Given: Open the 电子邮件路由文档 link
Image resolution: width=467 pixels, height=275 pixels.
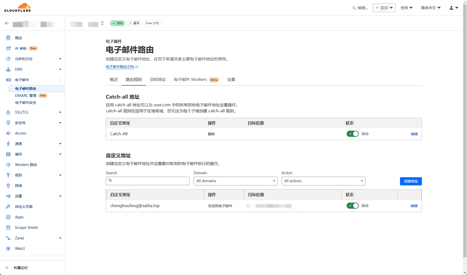Looking at the screenshot, I should pos(120,67).
